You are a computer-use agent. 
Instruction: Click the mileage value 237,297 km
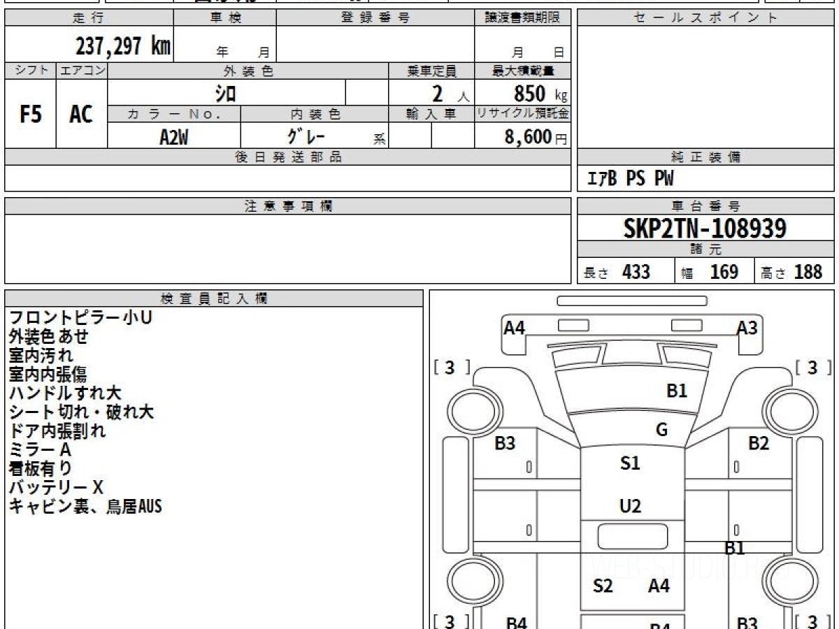pyautogui.click(x=123, y=46)
